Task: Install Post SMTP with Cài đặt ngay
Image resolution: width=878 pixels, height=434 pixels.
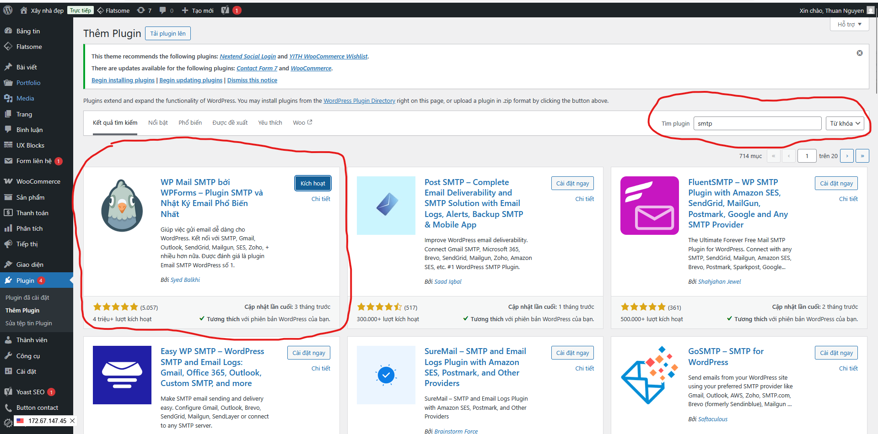Action: [x=572, y=183]
